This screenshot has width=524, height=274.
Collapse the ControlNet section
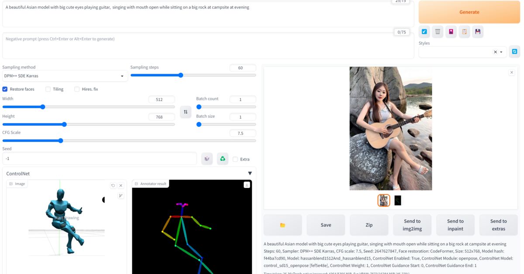(x=250, y=174)
